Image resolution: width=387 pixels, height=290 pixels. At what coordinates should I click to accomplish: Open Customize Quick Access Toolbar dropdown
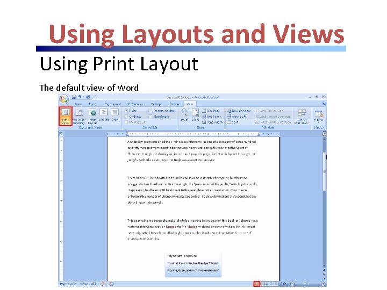(x=96, y=97)
